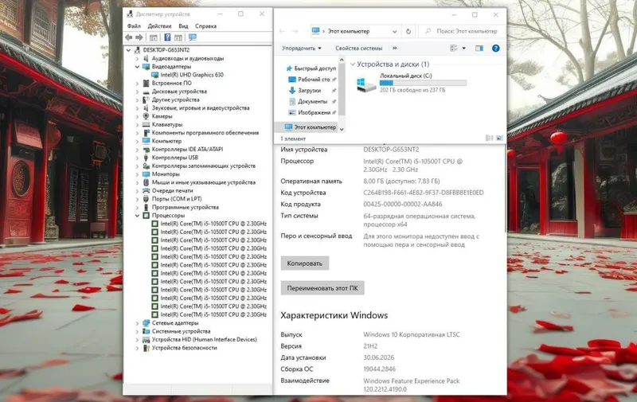Click the Компьютер tree item
Viewport: 637px width, 402px height.
(x=166, y=141)
